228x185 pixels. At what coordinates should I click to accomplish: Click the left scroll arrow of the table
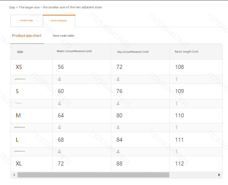pyautogui.click(x=14, y=175)
